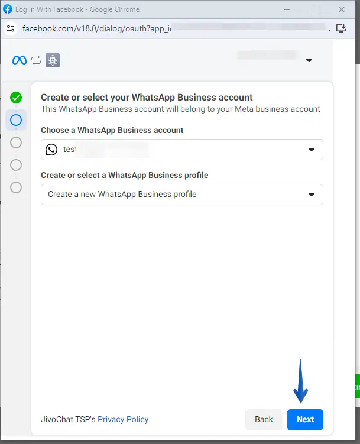The image size is (360, 444).
Task: Select the completed green checkmark step
Action: 16,98
